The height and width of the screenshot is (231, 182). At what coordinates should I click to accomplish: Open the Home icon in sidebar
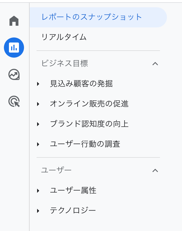14,21
